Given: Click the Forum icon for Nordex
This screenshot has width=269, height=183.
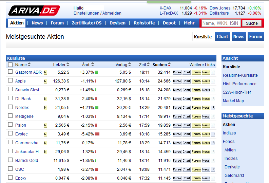Looking at the screenshot, I should click(x=196, y=108).
